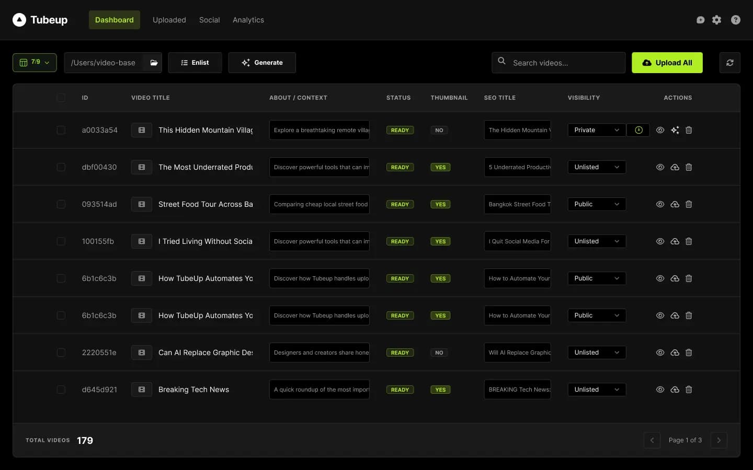Open visibility dropdown on row 2220551e
The width and height of the screenshot is (753, 470).
597,352
